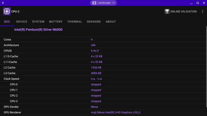Click the L1 I-Cache row label
207x116 pixels.
[x=10, y=62]
